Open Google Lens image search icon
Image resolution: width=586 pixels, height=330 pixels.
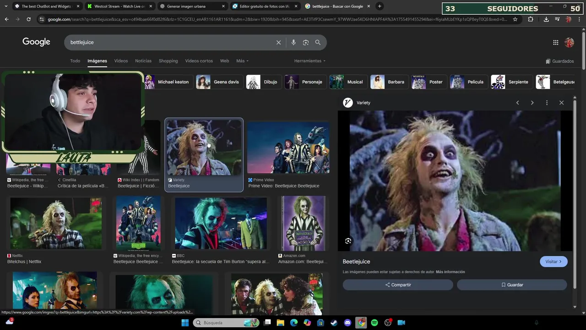306,42
